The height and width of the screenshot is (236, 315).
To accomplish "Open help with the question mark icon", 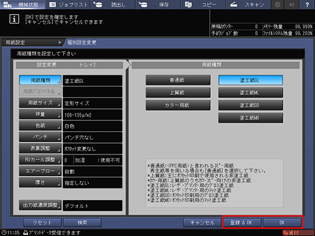I will click(x=307, y=4).
